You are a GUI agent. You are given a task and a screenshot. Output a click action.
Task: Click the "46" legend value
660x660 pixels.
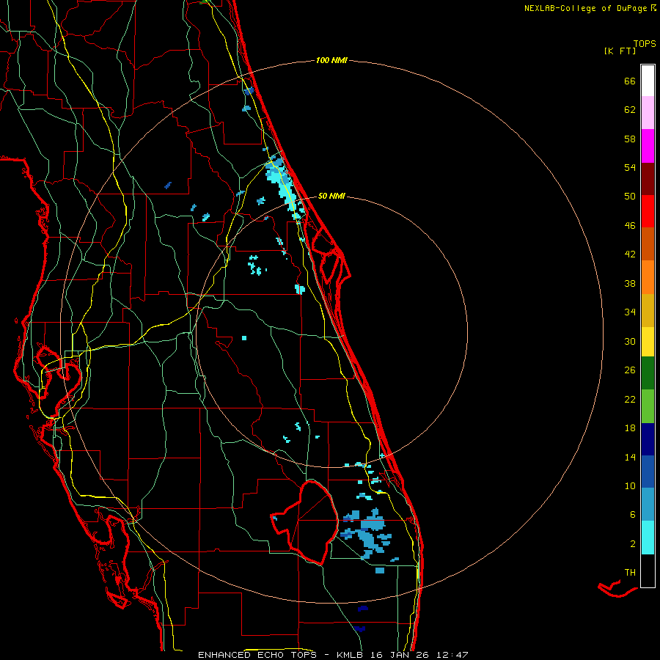630,226
